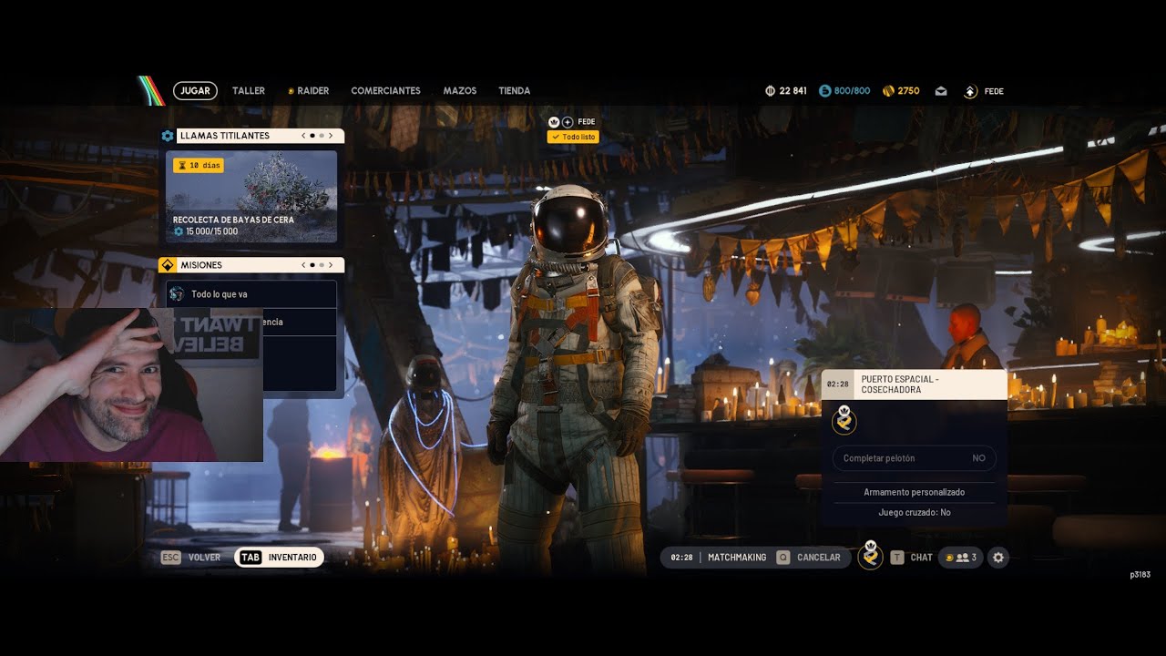Select first page dot in MISIONES header
Screen dimensions: 1166x656
[x=312, y=265]
